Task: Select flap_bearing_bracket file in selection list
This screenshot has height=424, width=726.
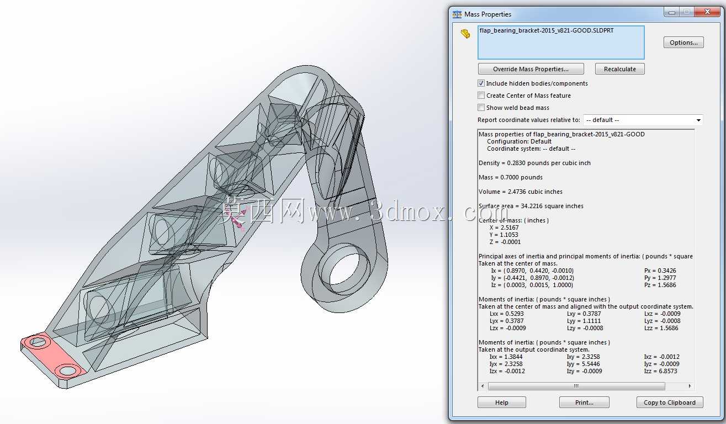Action: coord(547,31)
